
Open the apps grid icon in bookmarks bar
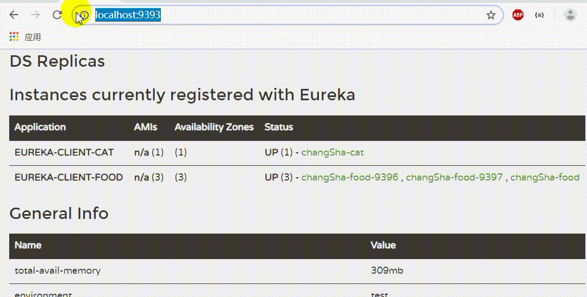point(14,37)
